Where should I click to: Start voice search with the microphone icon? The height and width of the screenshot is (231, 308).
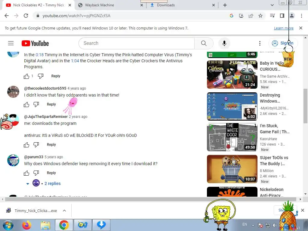pos(224,43)
